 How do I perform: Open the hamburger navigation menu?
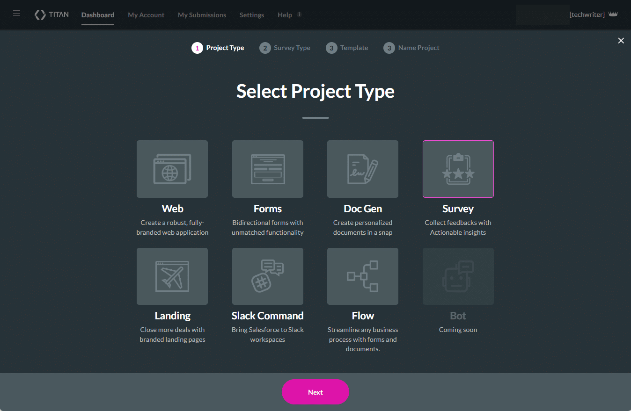[16, 13]
